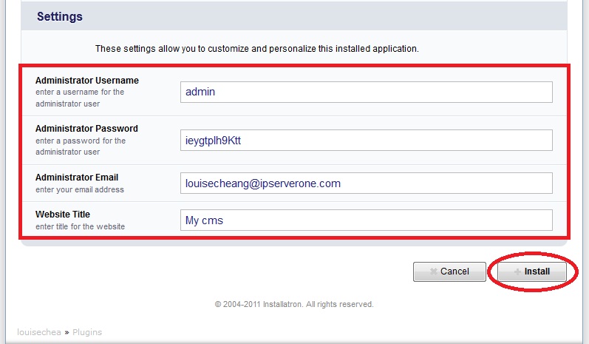Click the breadcrumb » separator arrow
This screenshot has width=589, height=344.
[67, 332]
